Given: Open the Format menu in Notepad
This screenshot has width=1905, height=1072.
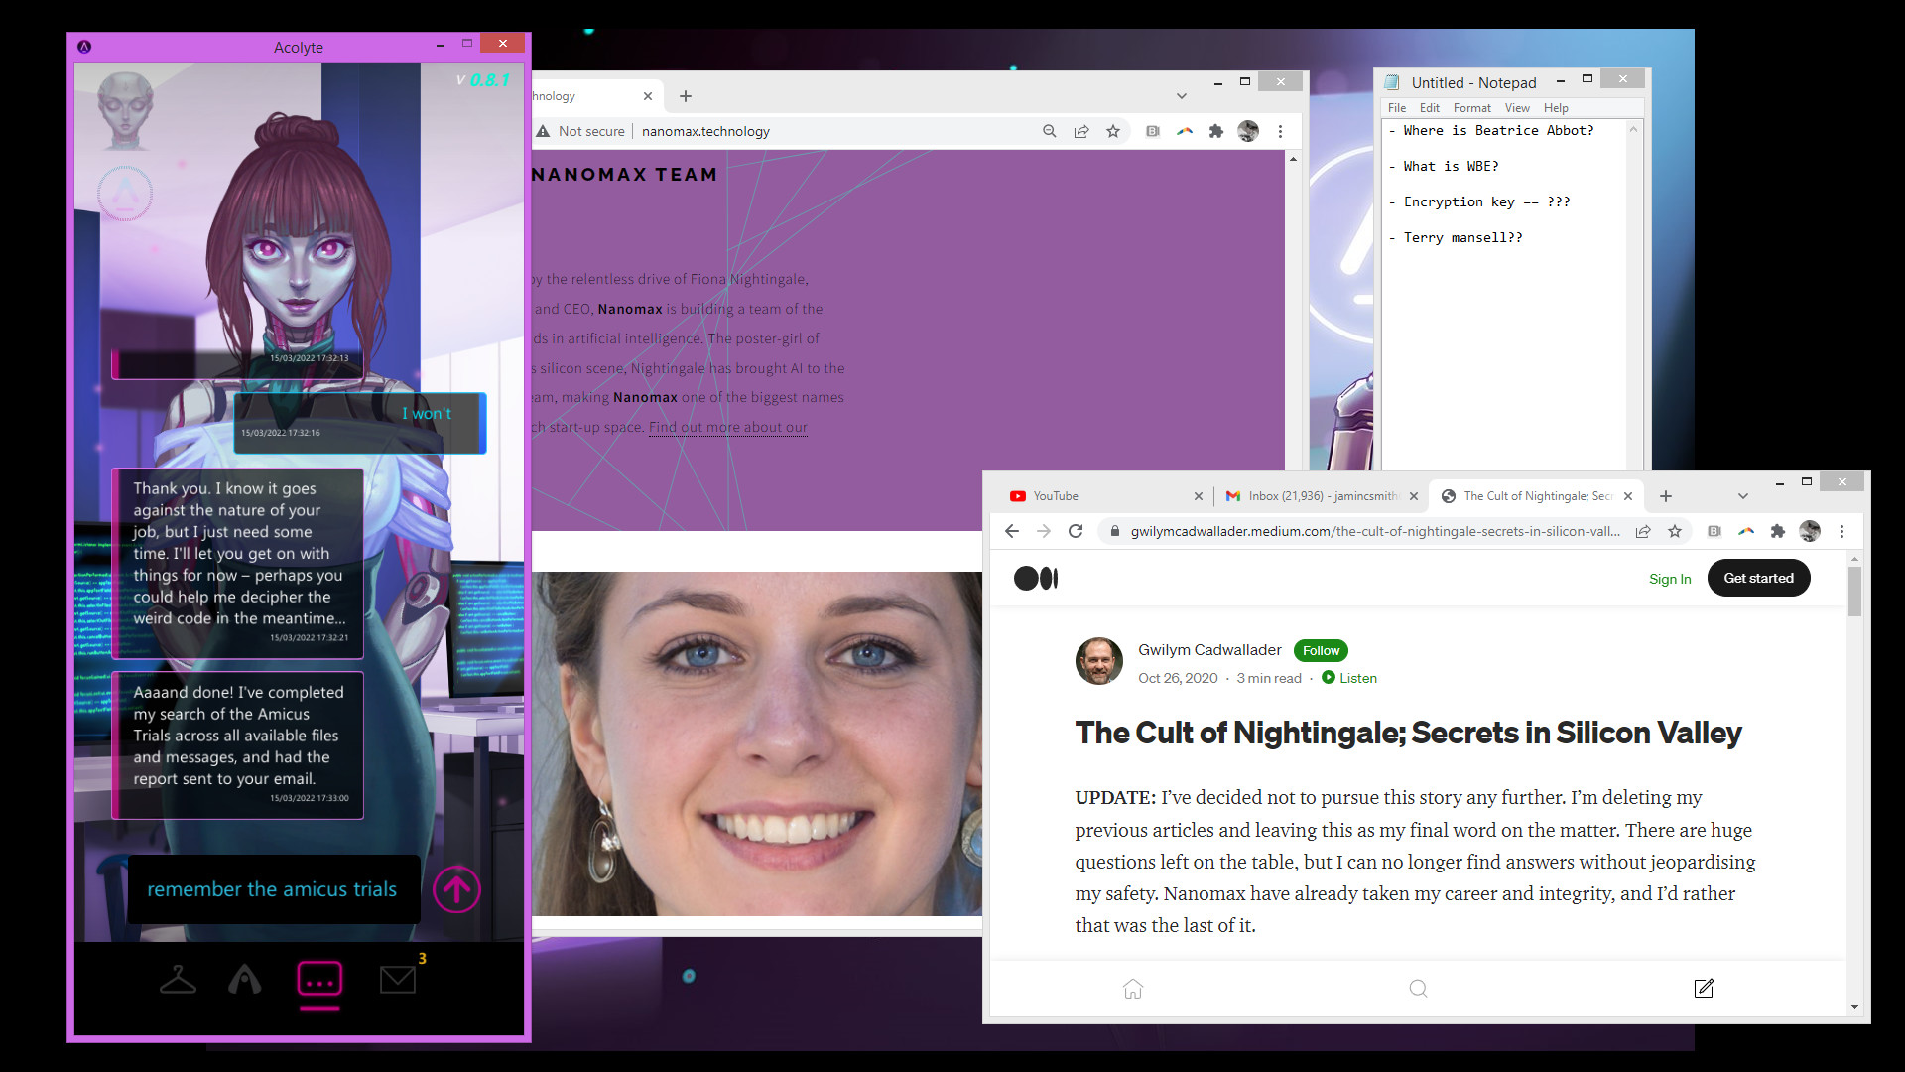Looking at the screenshot, I should (1471, 107).
